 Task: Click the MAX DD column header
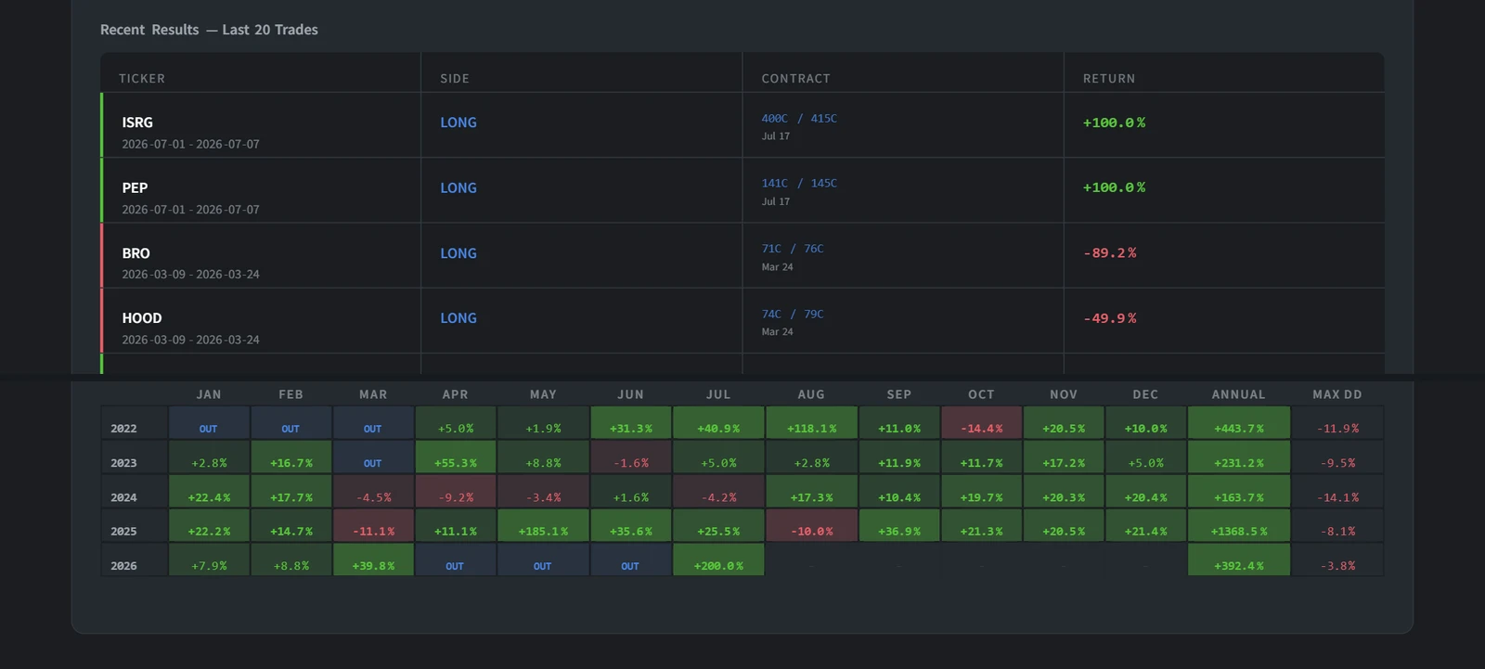[1337, 394]
